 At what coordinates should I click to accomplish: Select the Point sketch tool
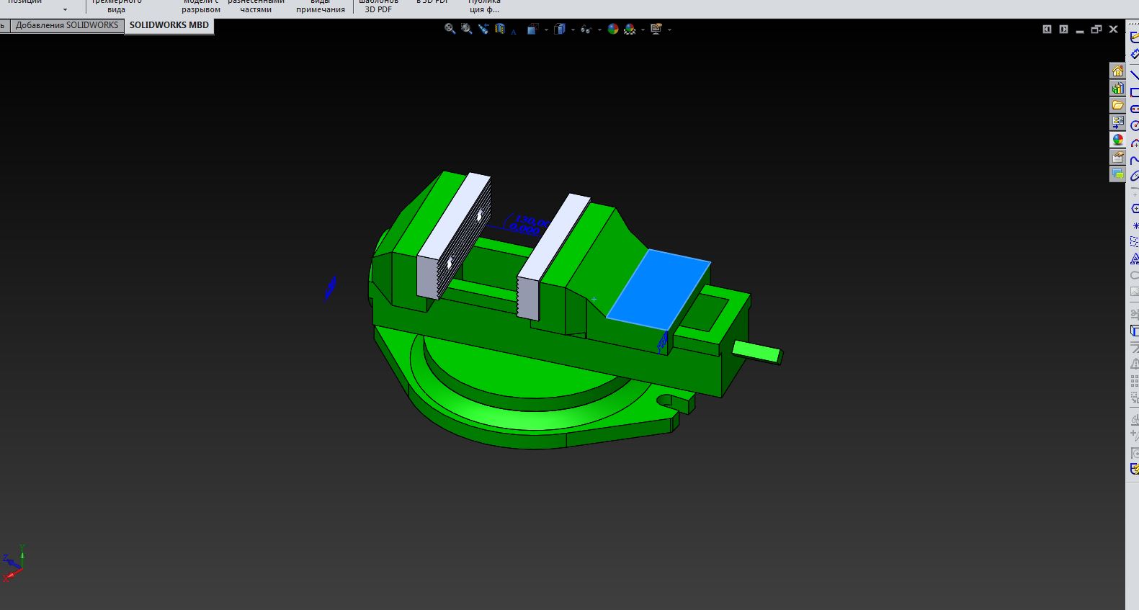pos(1135,225)
